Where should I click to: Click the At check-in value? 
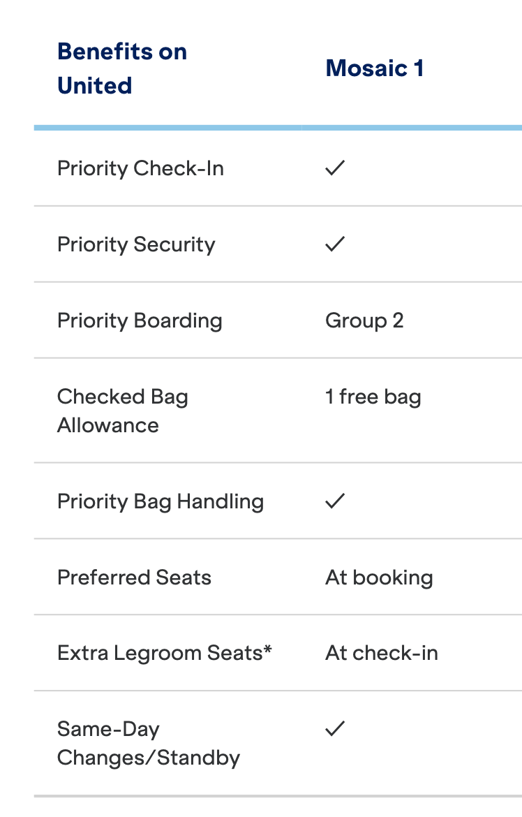pos(382,653)
